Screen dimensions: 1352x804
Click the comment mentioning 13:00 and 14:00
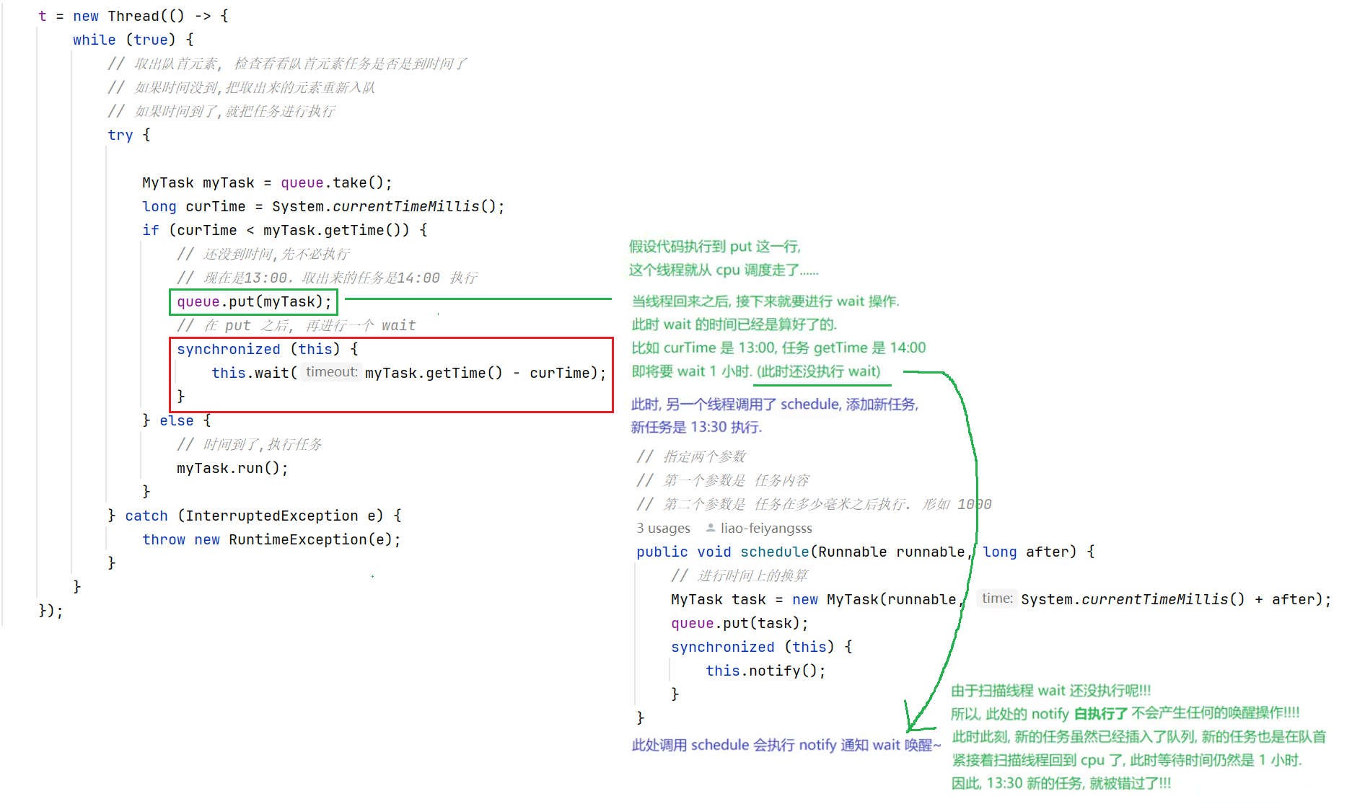(327, 278)
